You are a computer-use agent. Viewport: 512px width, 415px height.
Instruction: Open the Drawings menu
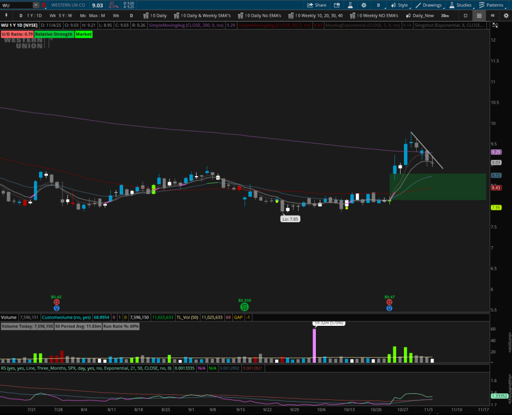tap(428, 5)
